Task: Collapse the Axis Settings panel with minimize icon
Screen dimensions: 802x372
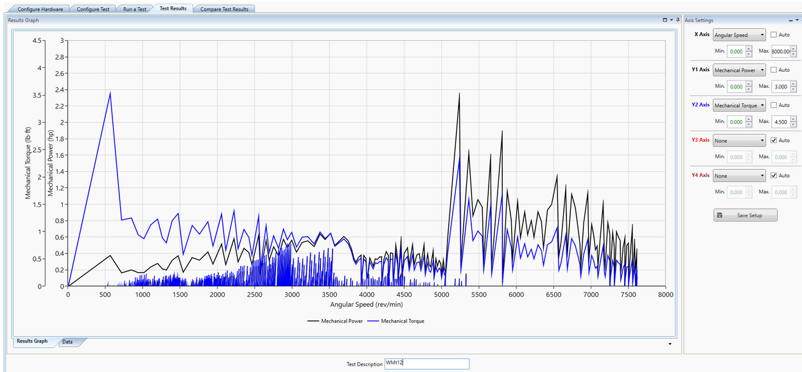Action: click(791, 21)
